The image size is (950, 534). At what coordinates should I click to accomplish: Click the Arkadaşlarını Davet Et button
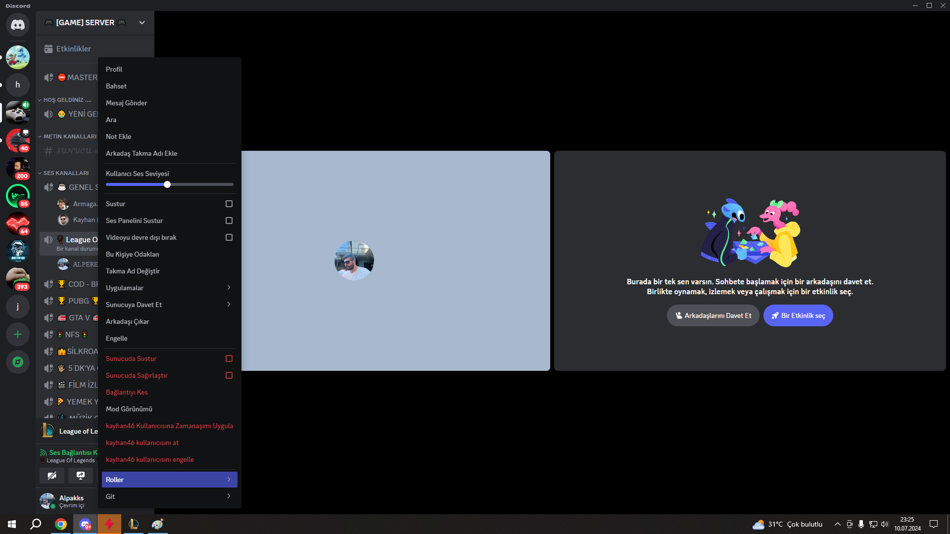pos(713,315)
